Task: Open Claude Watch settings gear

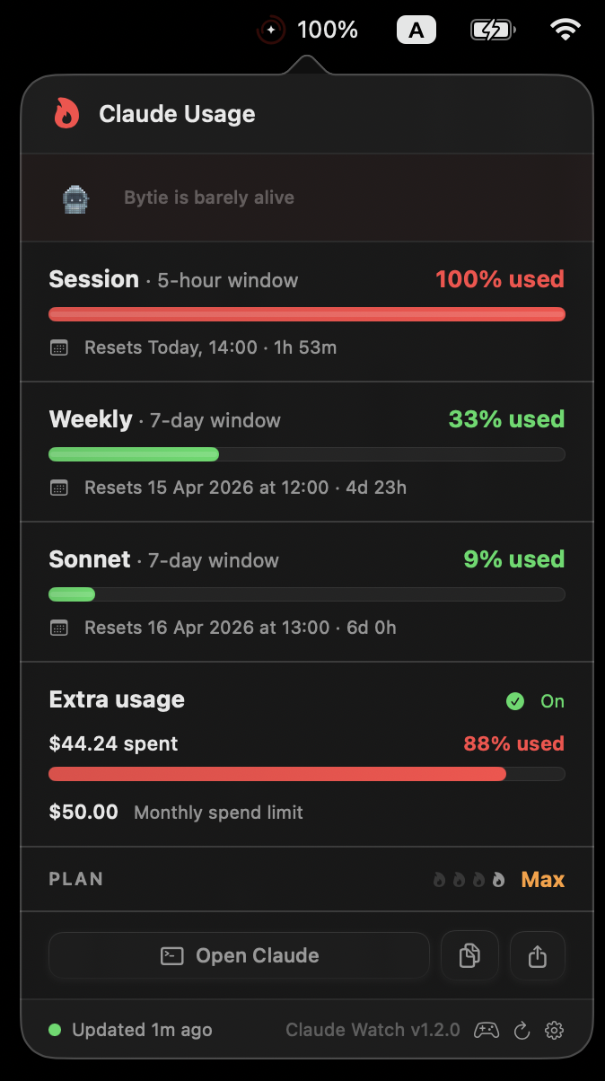Action: [554, 1030]
